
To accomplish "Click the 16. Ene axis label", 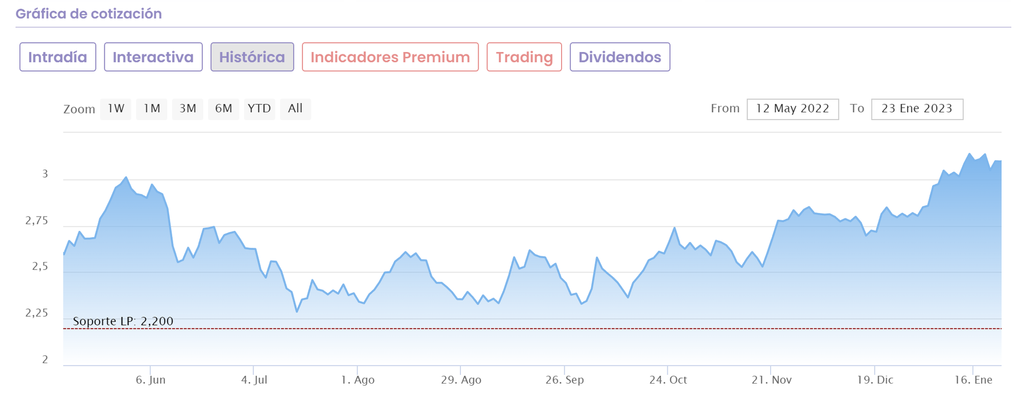I will (973, 380).
